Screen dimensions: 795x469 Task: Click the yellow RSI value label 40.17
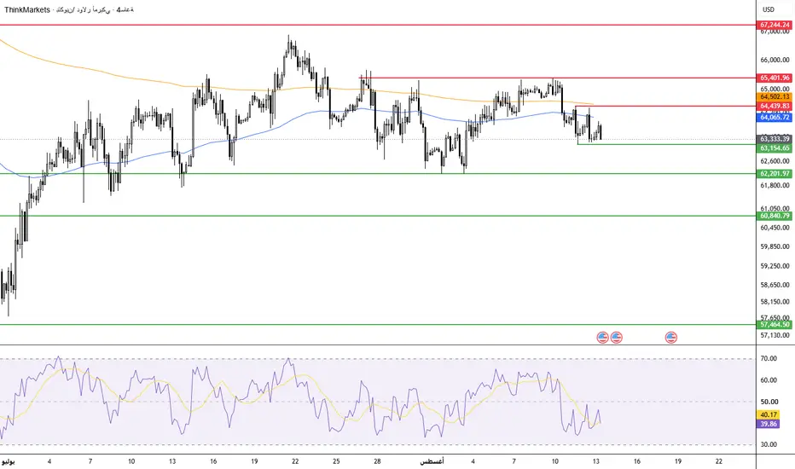[x=769, y=414]
